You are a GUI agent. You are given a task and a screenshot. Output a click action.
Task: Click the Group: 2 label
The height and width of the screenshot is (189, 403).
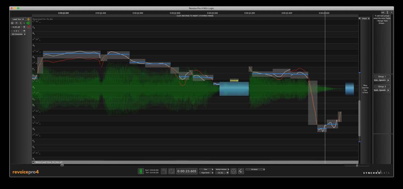tap(382, 86)
